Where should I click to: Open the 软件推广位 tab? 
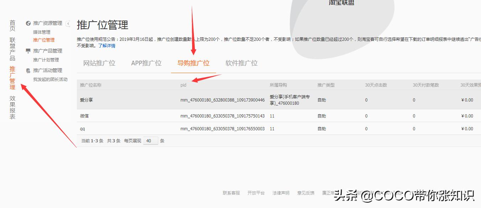click(x=241, y=63)
